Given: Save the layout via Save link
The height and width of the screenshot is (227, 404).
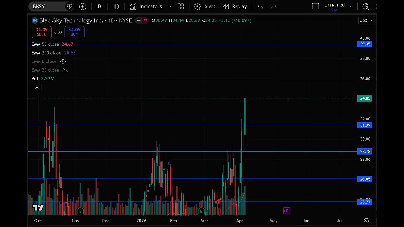Looking at the screenshot, I should pos(334,10).
